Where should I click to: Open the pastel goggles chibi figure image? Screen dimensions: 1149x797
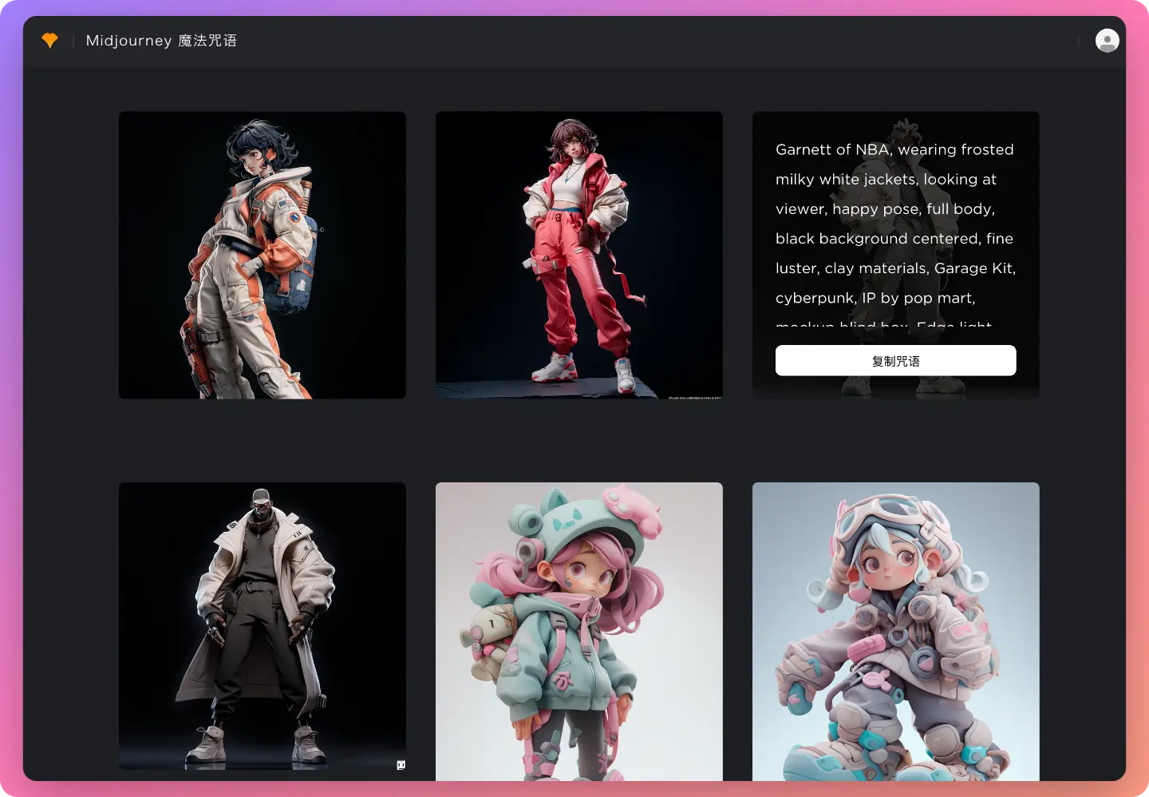[x=895, y=631]
